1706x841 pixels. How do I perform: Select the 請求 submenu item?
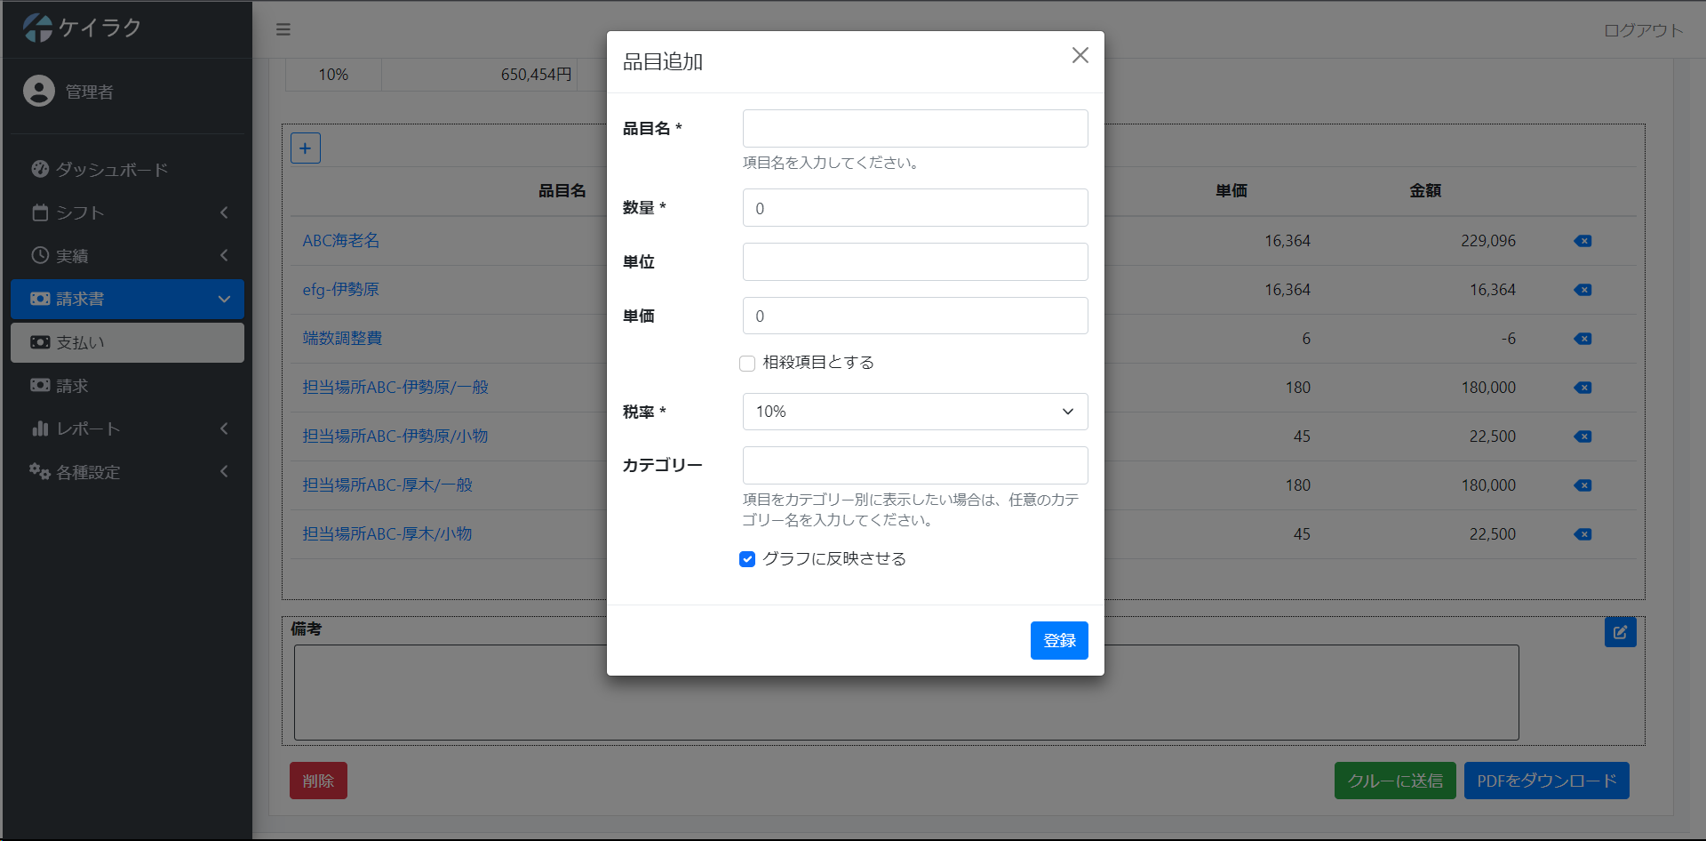click(x=127, y=386)
